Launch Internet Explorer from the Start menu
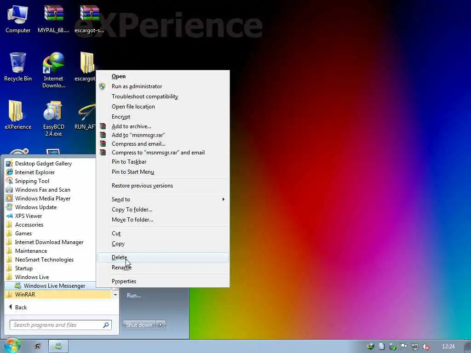Viewport: 471px width, 353px height. (x=35, y=172)
